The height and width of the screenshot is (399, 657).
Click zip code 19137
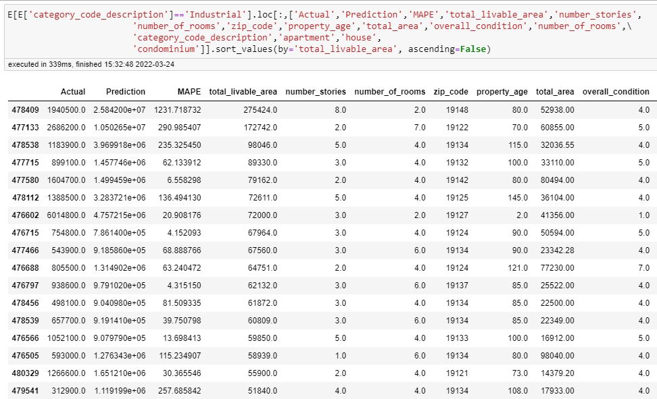point(457,286)
